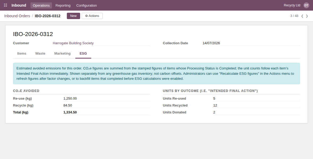Click the Recycly Ltd company switcher
The width and height of the screenshot is (313, 159).
click(292, 5)
